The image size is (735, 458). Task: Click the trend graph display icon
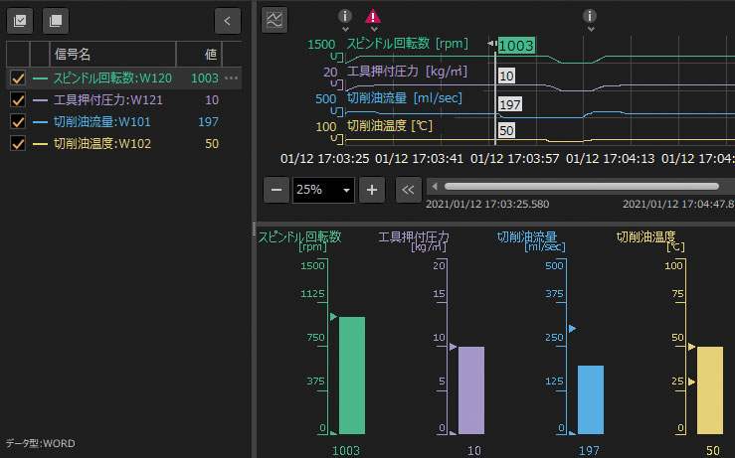[275, 19]
